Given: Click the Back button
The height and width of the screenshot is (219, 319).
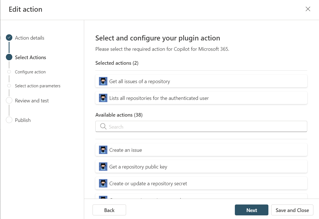Looking at the screenshot, I should [109, 210].
